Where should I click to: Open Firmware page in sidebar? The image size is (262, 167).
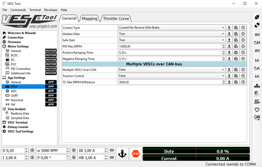pyautogui.click(x=29, y=42)
